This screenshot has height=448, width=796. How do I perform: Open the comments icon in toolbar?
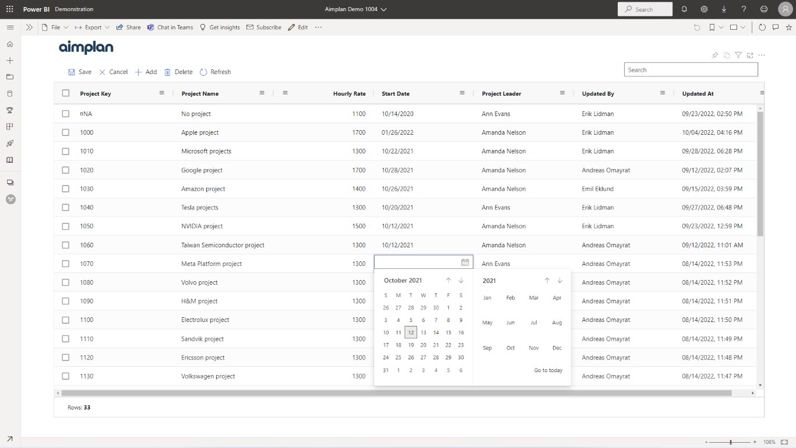[x=776, y=27]
